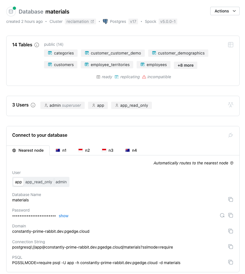Select the customers table chip
The image size is (245, 274).
(61, 64)
